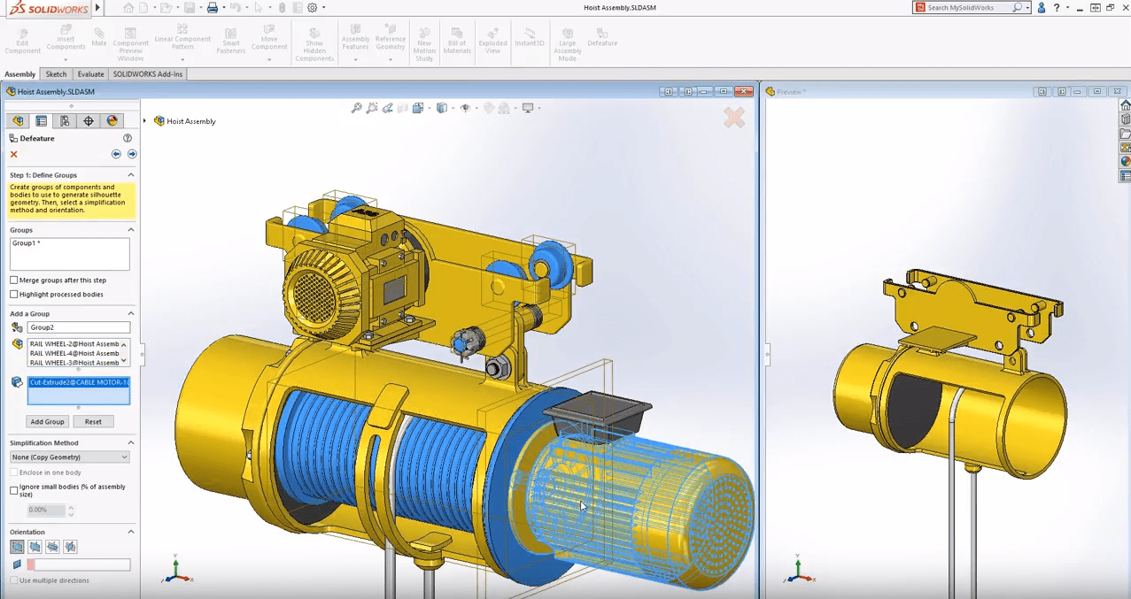Collapse the Orientation section
Image resolution: width=1131 pixels, height=599 pixels.
[131, 532]
